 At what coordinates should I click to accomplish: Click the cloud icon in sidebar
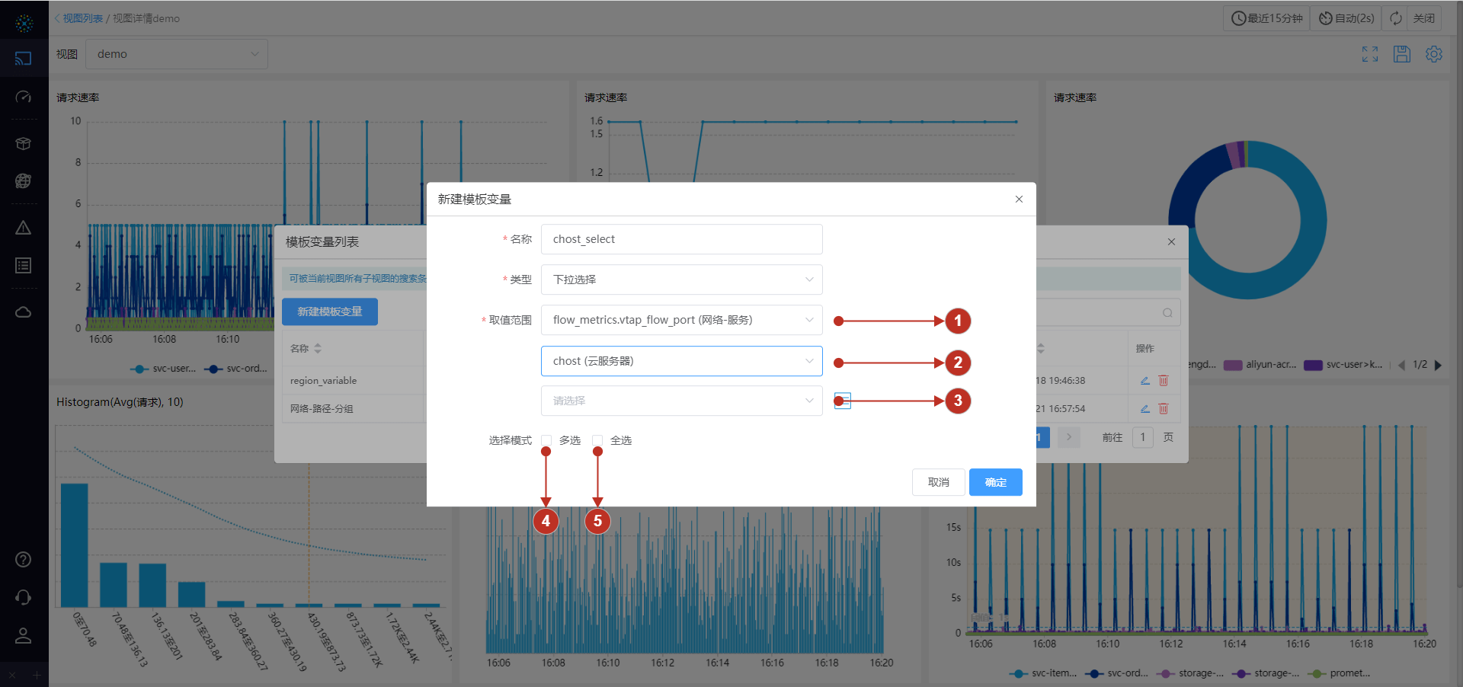24,312
